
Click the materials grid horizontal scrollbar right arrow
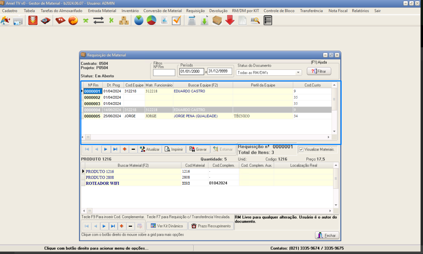point(330,211)
